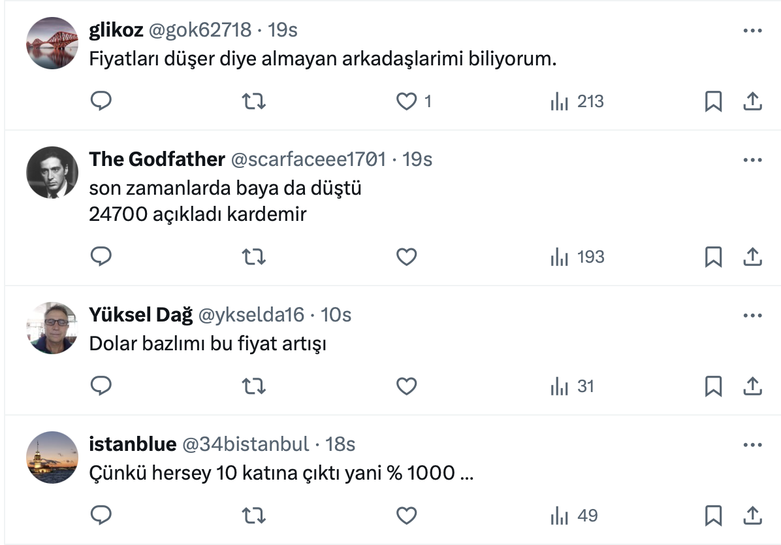Click glikoz's bridge avatar image
The height and width of the screenshot is (545, 781).
pyautogui.click(x=52, y=43)
